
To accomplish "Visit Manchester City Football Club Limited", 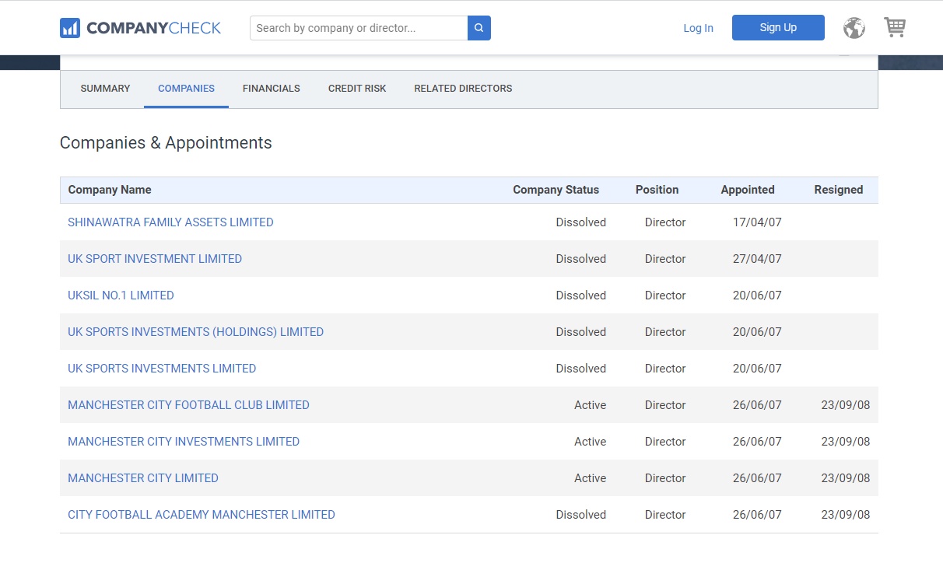I will (x=188, y=405).
